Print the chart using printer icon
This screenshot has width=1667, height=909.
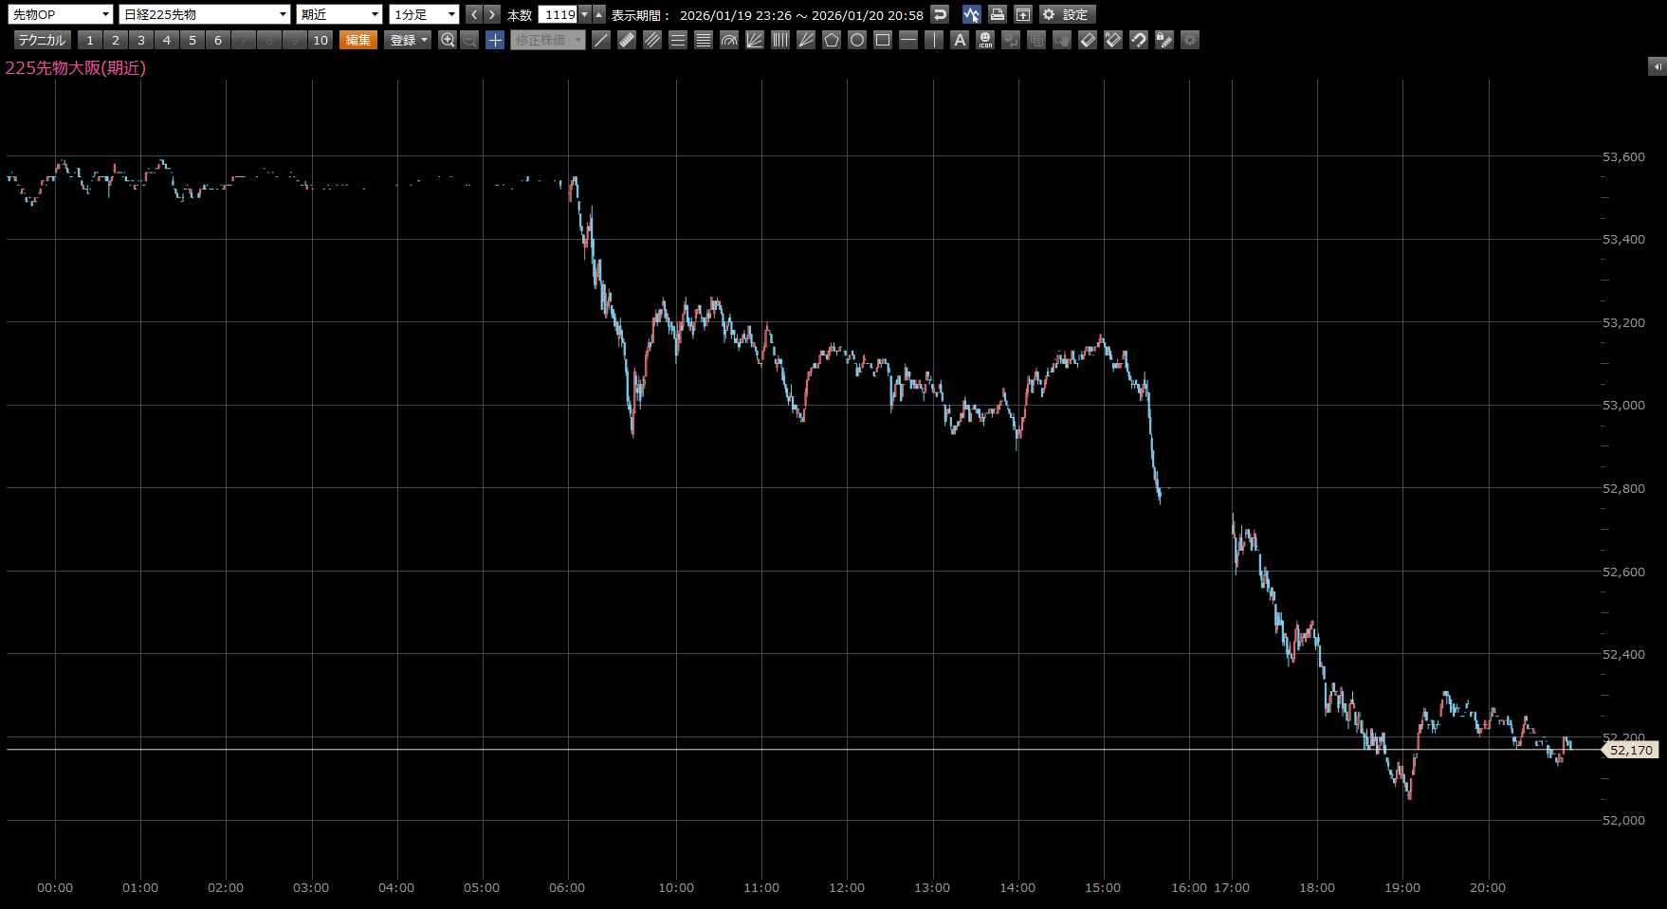(997, 14)
